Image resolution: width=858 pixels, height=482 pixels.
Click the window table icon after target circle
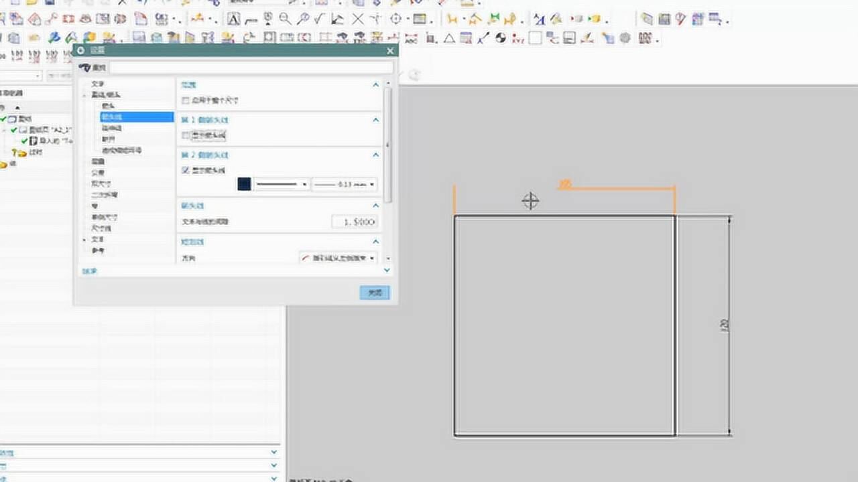click(419, 19)
